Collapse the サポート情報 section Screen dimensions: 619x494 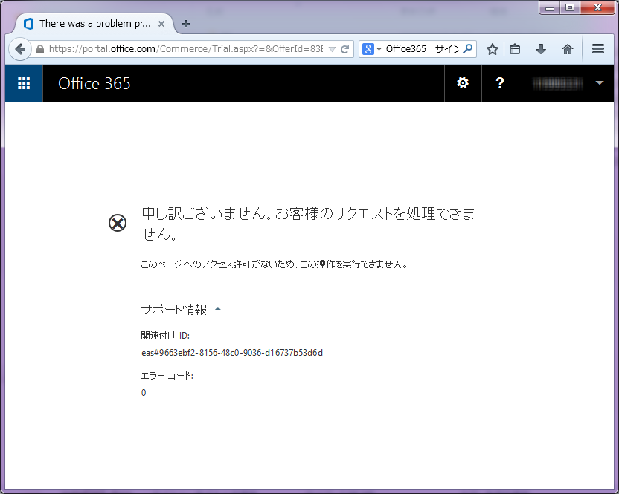[181, 310]
